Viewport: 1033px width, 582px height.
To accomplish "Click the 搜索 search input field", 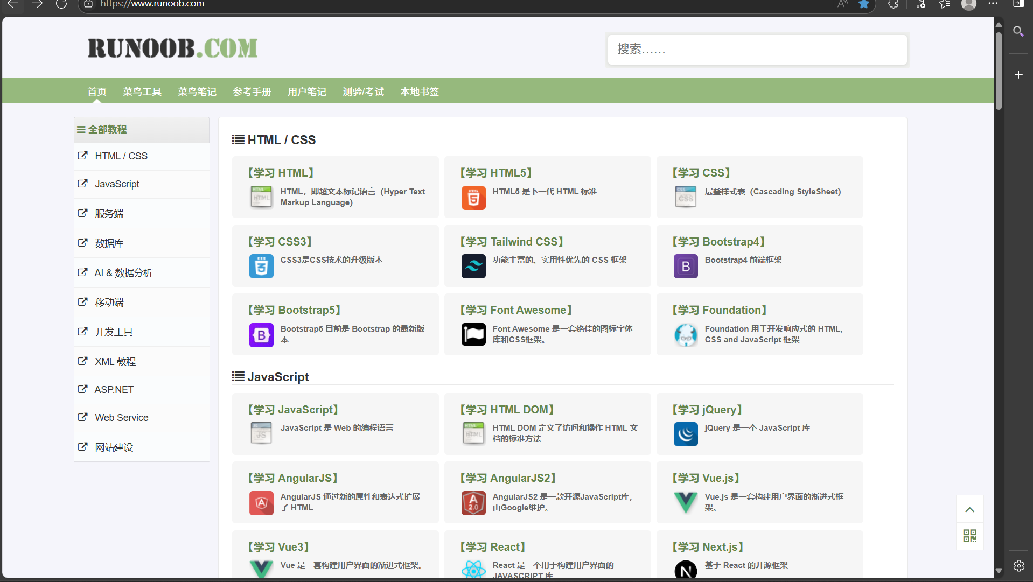I will coord(757,50).
